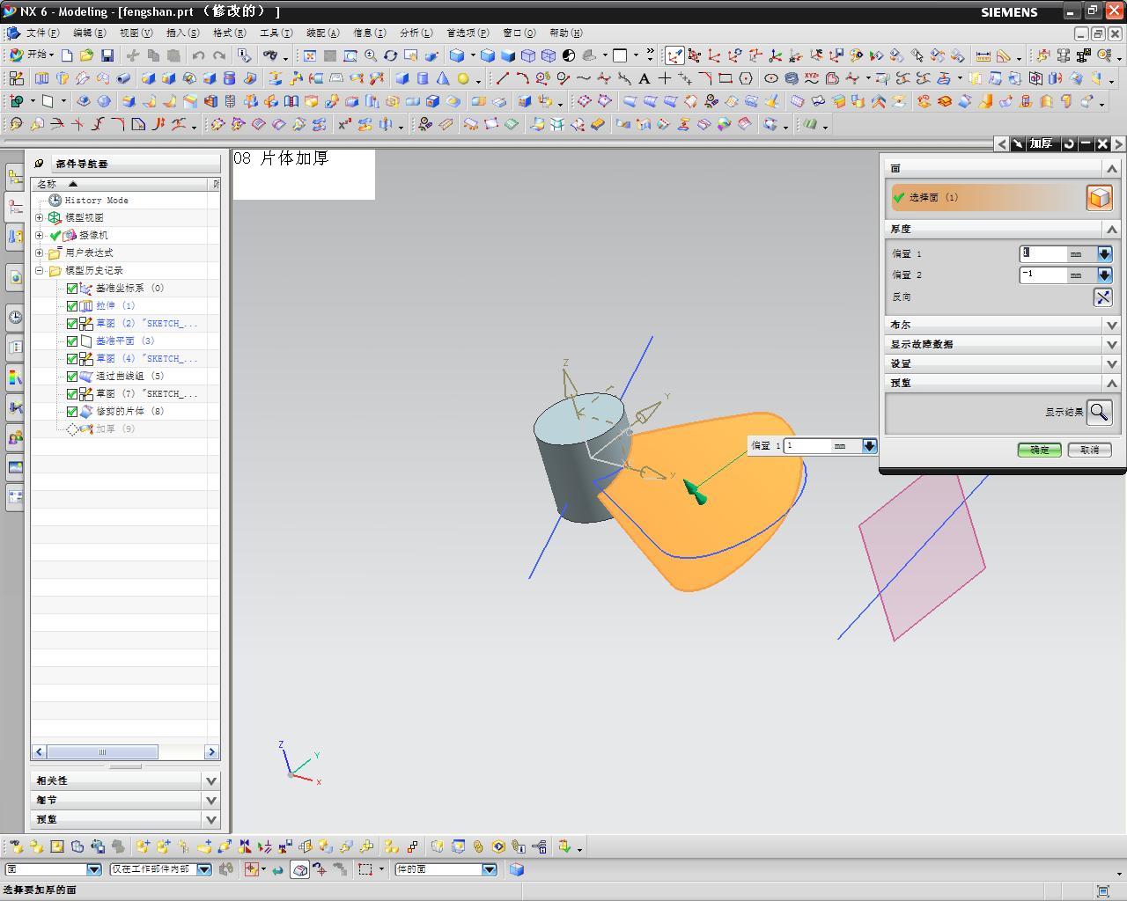
Task: Select the Line curve tool
Action: [502, 78]
